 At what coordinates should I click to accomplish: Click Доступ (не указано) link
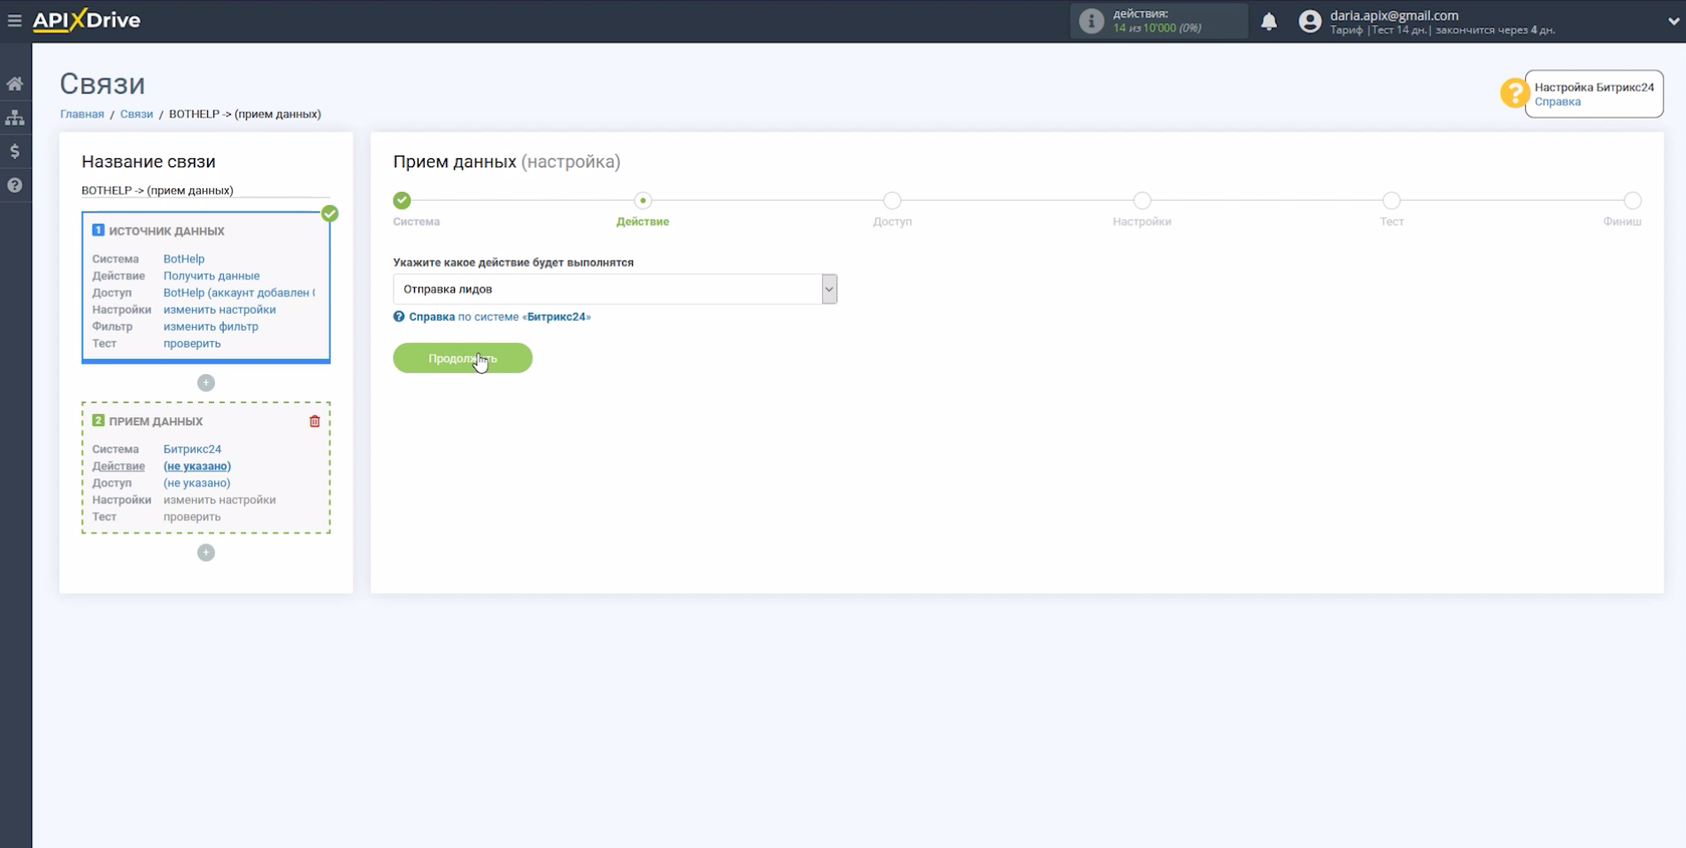coord(196,483)
